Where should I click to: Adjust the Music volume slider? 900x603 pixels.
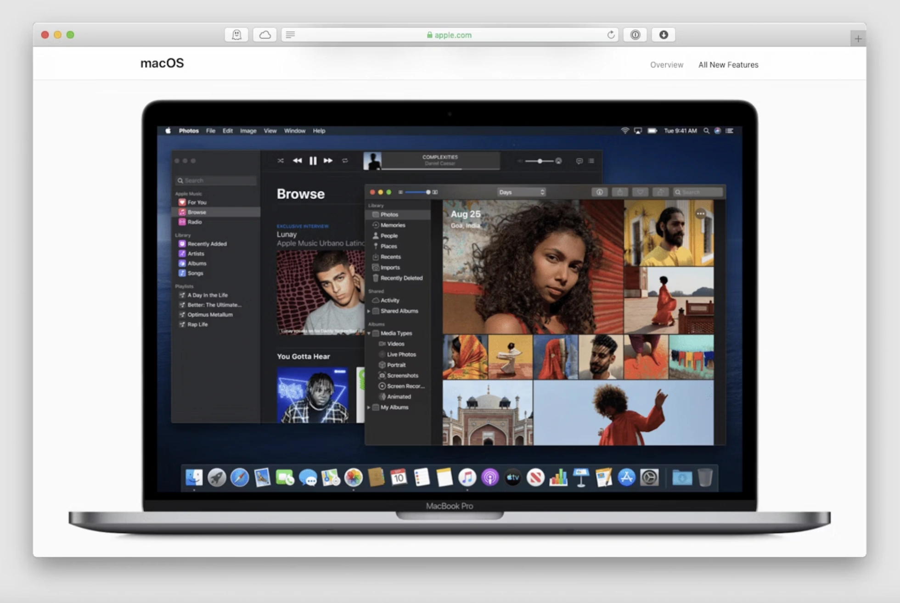click(540, 161)
